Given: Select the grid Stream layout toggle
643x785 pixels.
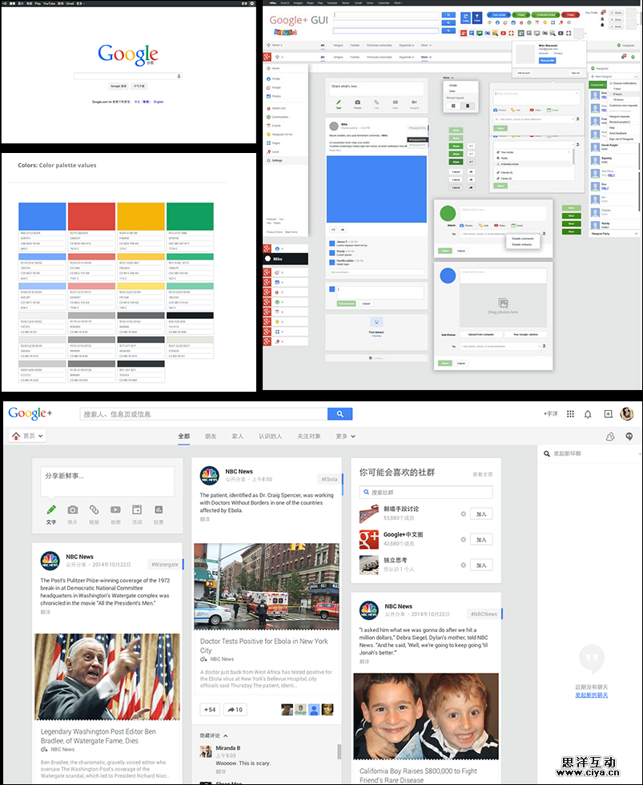Looking at the screenshot, I should (453, 106).
